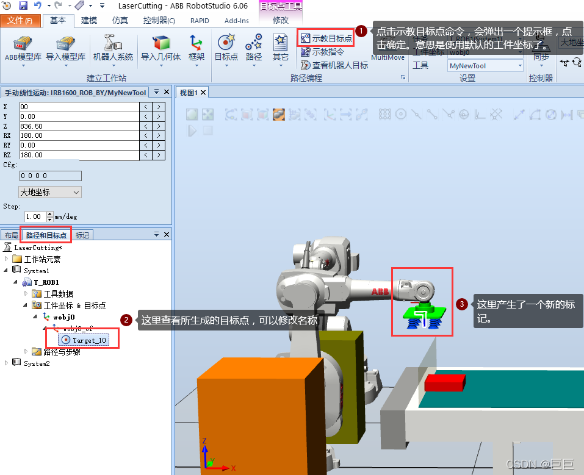Click the RX value field 180.00
Image resolution: width=584 pixels, height=475 pixels.
79,135
